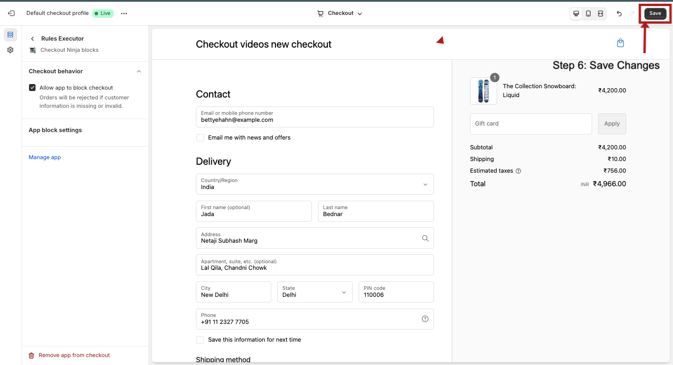Click the Save button

click(x=655, y=14)
